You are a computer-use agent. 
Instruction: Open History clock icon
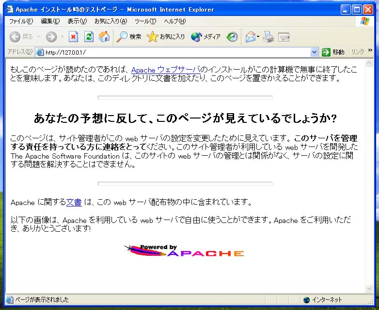(232, 37)
